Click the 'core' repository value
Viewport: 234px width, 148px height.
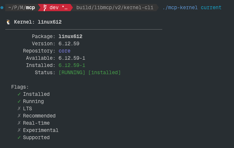pyautogui.click(x=65, y=51)
